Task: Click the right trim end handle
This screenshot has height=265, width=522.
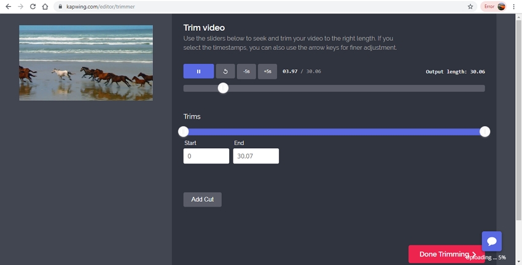Action: click(x=485, y=132)
